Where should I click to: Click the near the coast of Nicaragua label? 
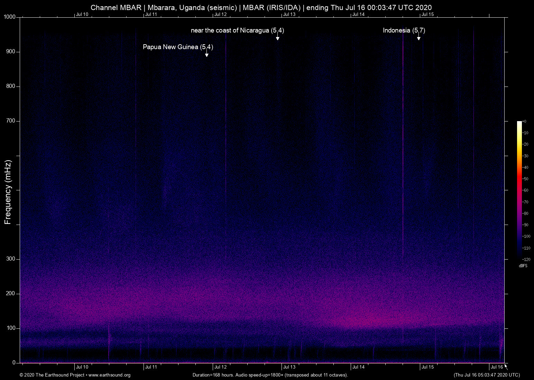(237, 30)
